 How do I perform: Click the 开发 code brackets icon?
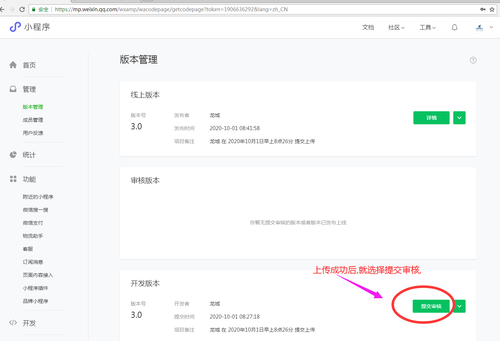[x=13, y=323]
